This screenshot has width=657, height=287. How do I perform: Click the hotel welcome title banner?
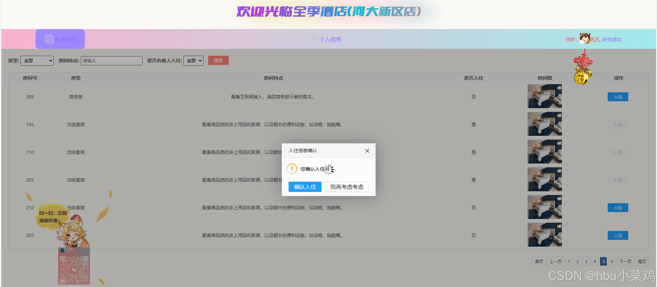tap(329, 12)
